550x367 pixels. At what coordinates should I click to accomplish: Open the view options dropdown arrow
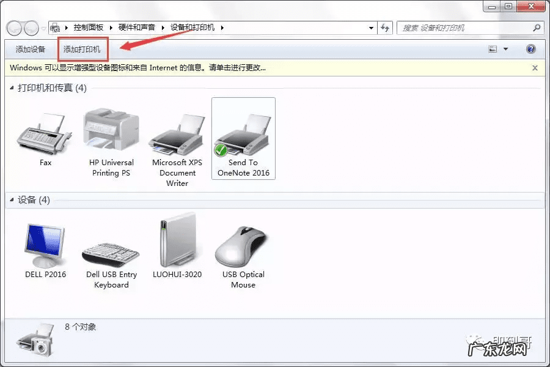(x=506, y=49)
